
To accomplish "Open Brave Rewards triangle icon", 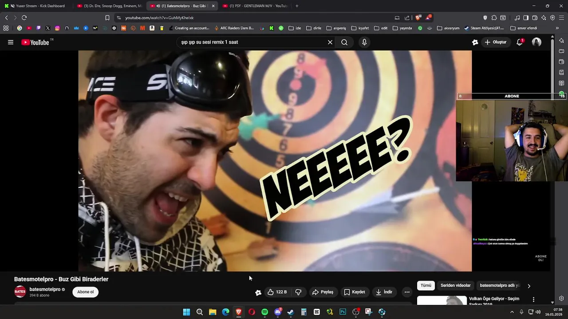I will [x=428, y=18].
